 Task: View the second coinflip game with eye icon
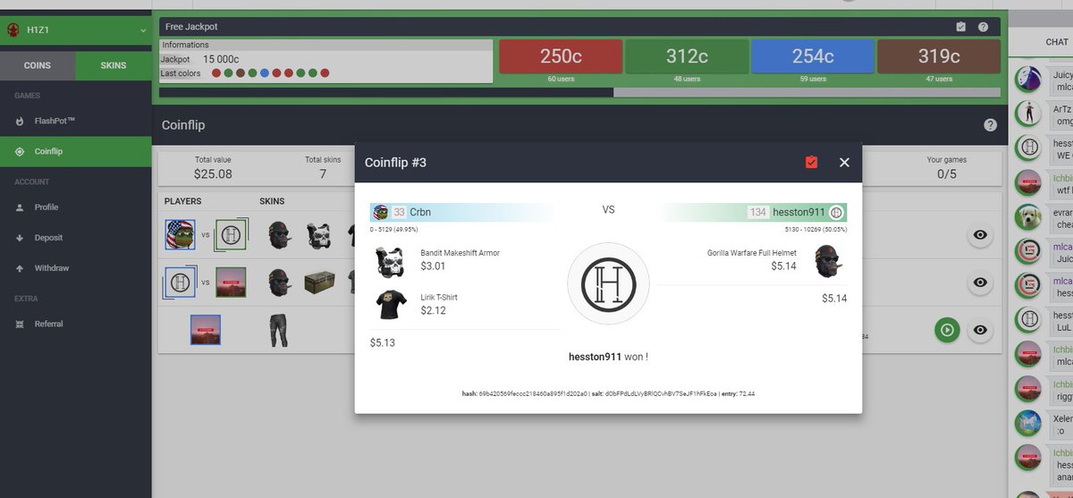pos(980,283)
